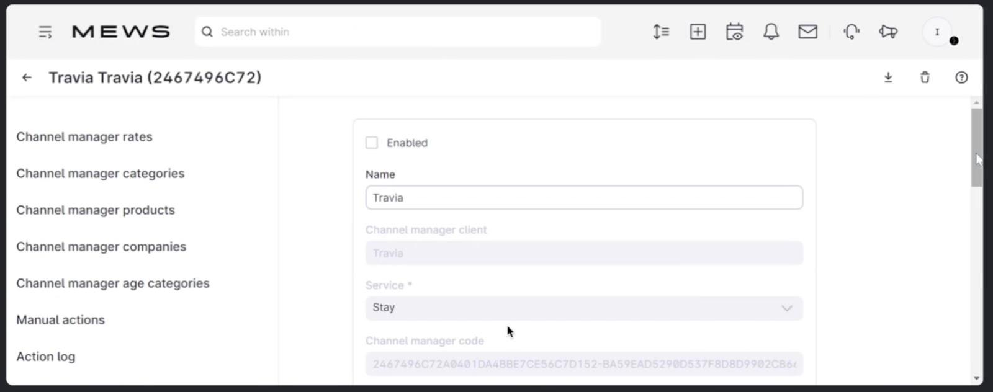Open Channel manager categories
The height and width of the screenshot is (392, 993).
[101, 174]
